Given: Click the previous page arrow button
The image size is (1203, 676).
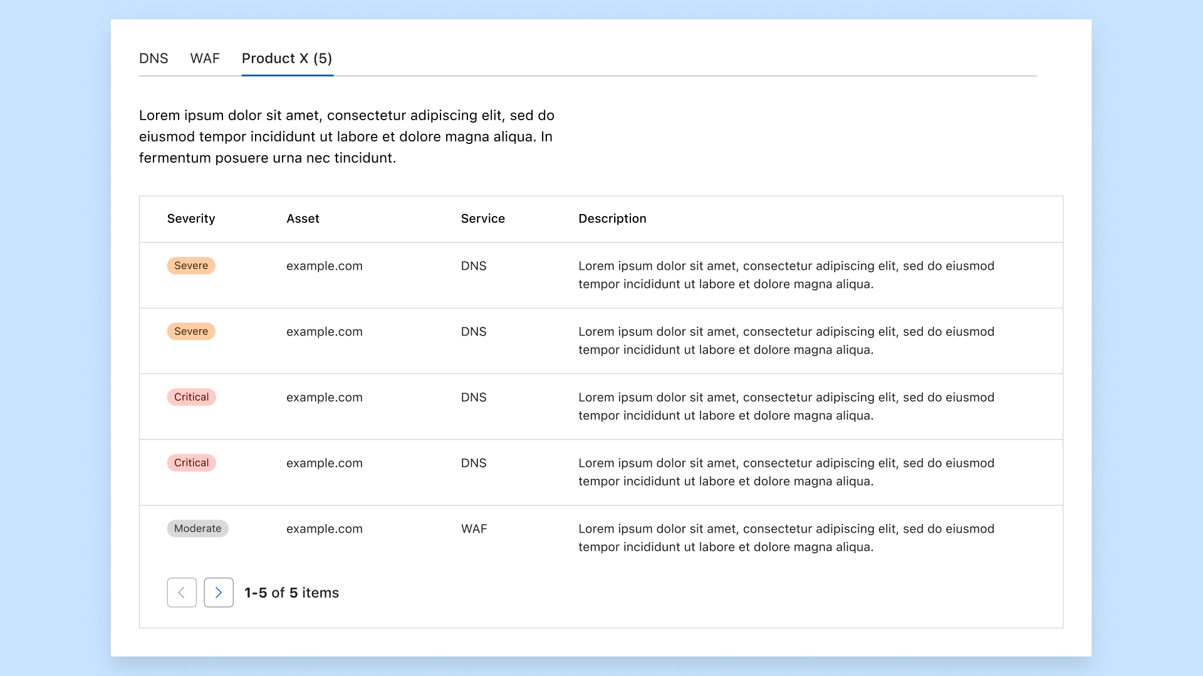Looking at the screenshot, I should point(182,592).
